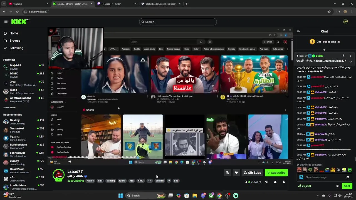356x200 pixels.
Task: Click the 2 Viewers count
Action: (253, 182)
